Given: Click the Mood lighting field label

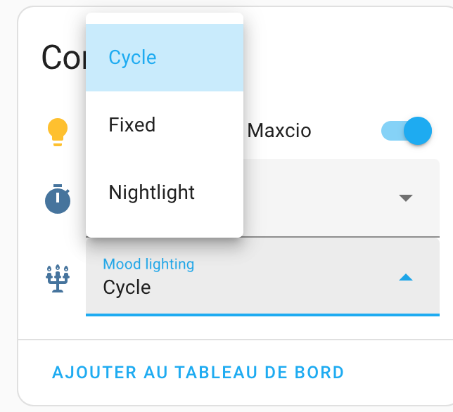Looking at the screenshot, I should point(148,264).
